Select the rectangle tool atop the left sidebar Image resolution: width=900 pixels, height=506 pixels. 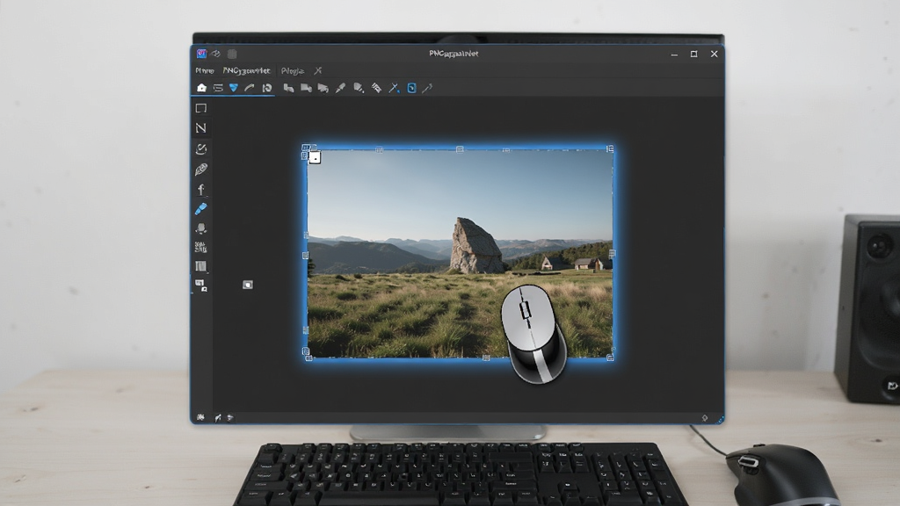click(201, 108)
